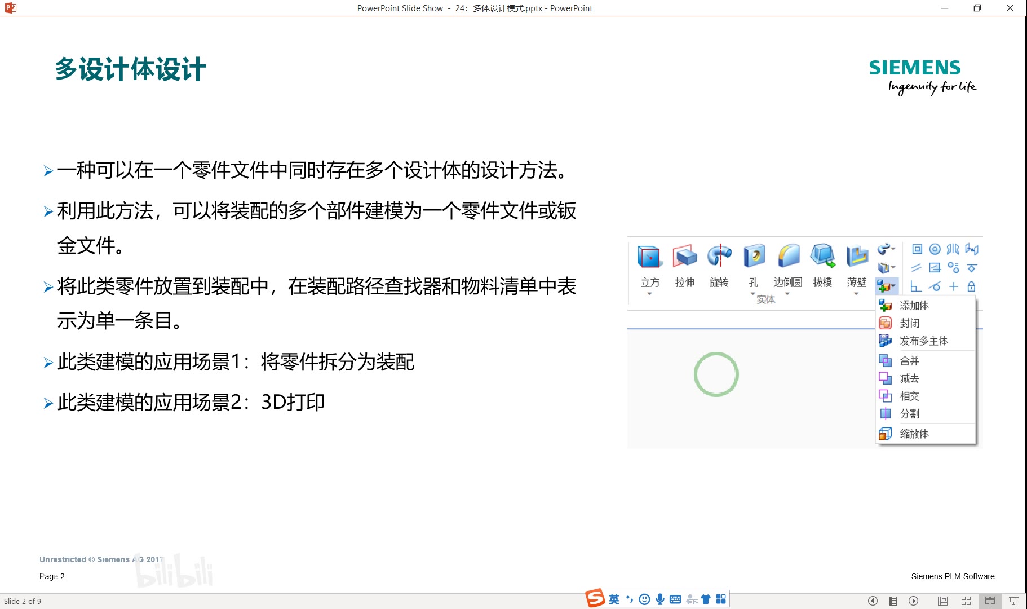Open the slide list menu icon in status bar
Viewport: 1027px width, 609px height.
[x=893, y=601]
